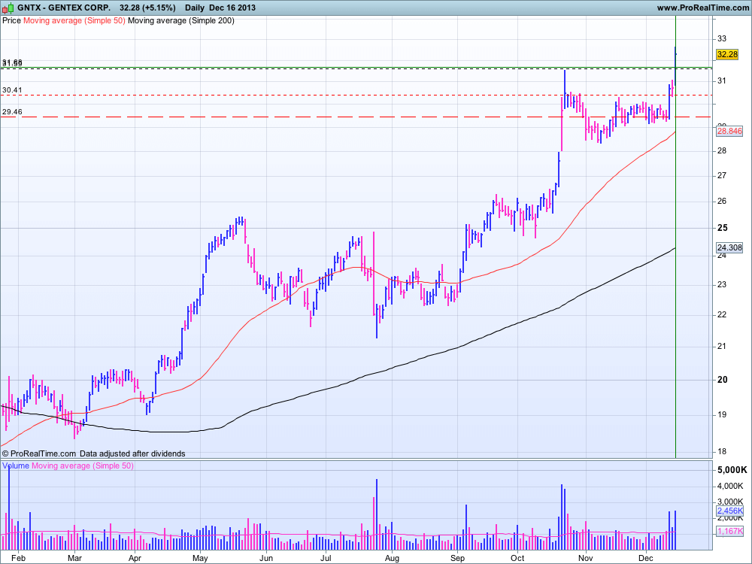Select the Jun label on the time axis
The width and height of the screenshot is (752, 564).
click(x=265, y=558)
